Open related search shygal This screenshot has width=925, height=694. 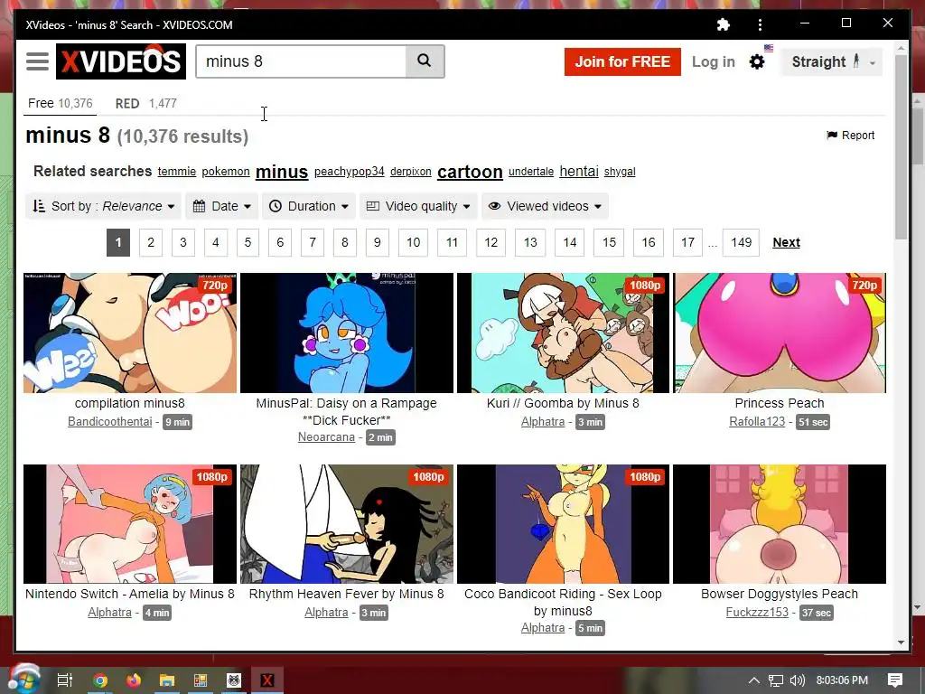click(620, 171)
